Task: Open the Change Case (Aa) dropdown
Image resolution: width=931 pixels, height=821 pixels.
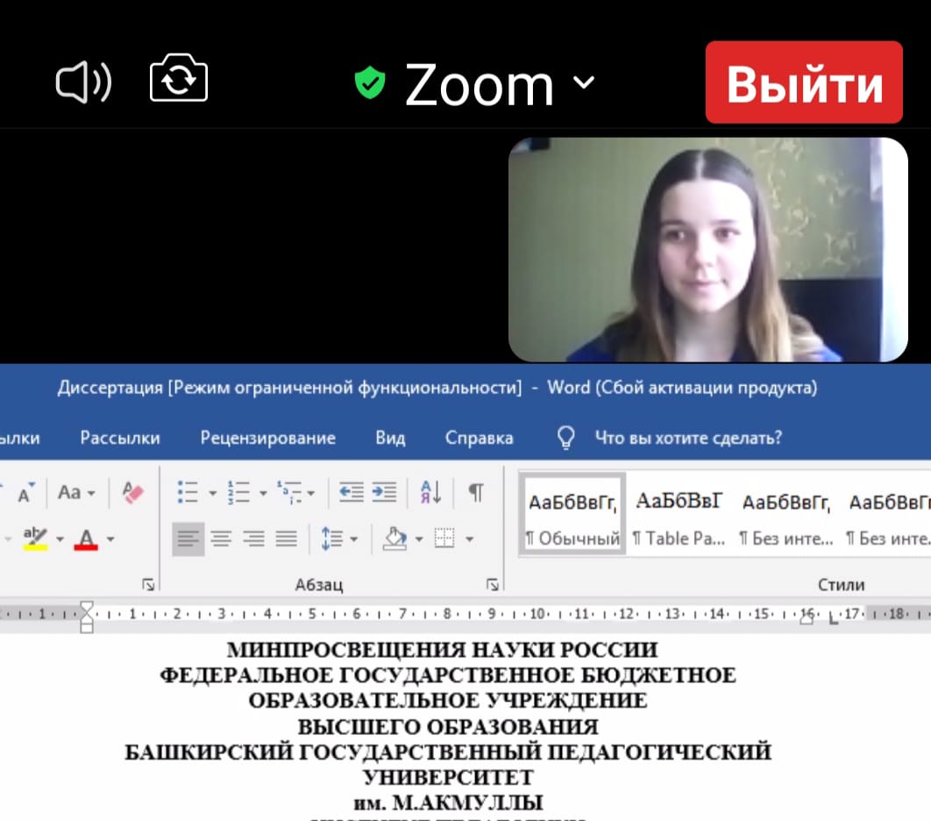Action: (76, 493)
